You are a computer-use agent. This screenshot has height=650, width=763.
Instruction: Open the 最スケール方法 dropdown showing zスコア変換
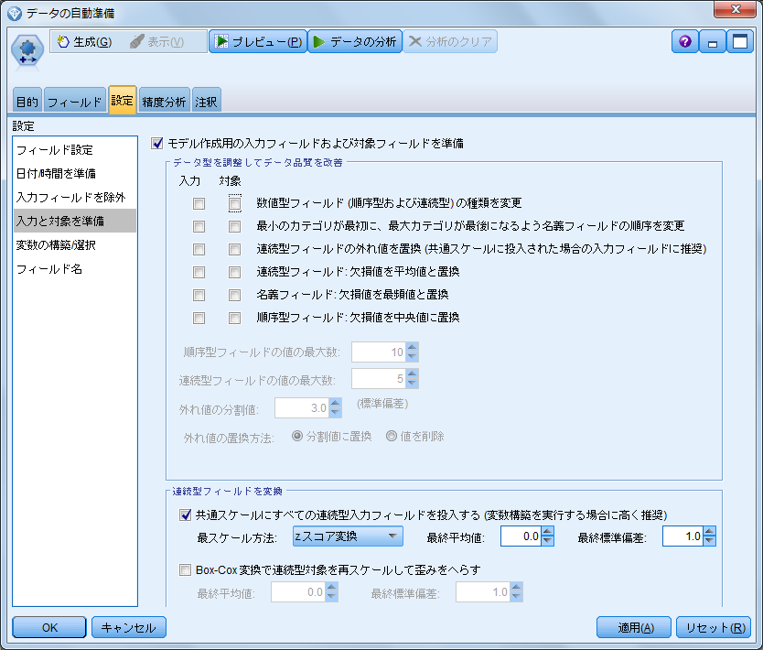(x=347, y=536)
